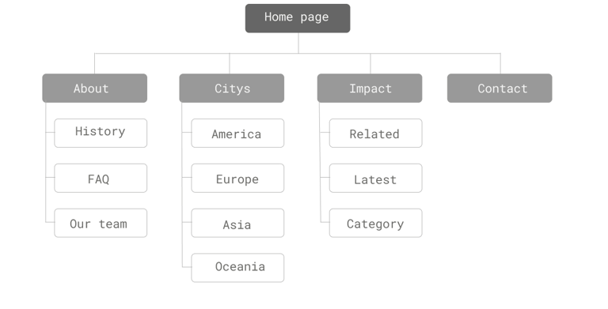Image resolution: width=608 pixels, height=309 pixels.
Task: Select the Our team box
Action: tap(101, 223)
